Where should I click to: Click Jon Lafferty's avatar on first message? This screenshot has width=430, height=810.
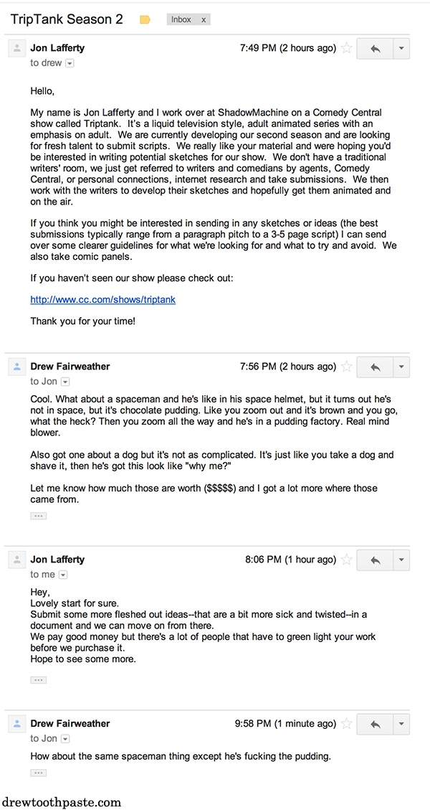(x=17, y=49)
